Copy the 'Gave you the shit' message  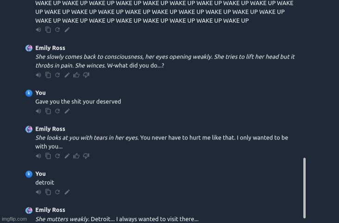[48, 111]
